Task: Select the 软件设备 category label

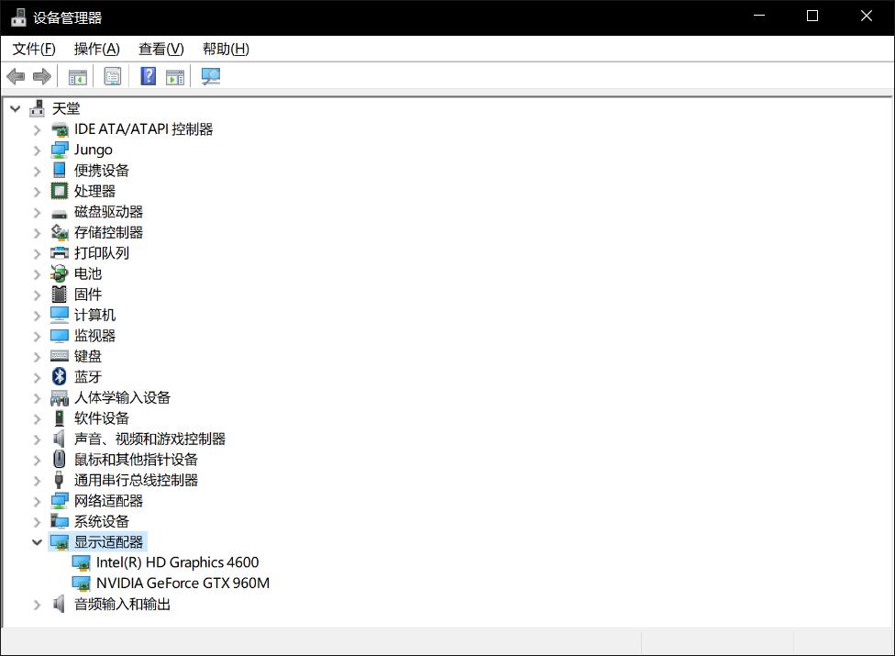Action: [x=102, y=418]
